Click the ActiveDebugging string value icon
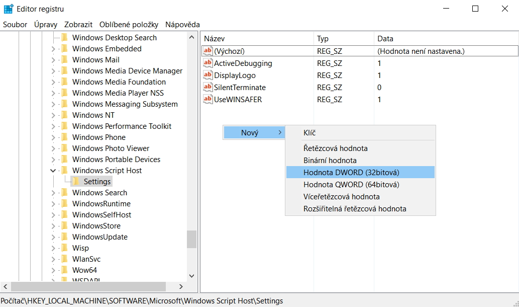Screen dimensions: 519x307 tap(208, 63)
